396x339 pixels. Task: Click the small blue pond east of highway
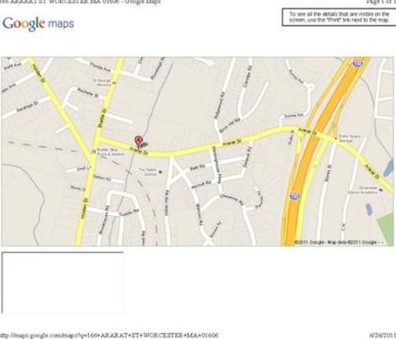tap(369, 209)
